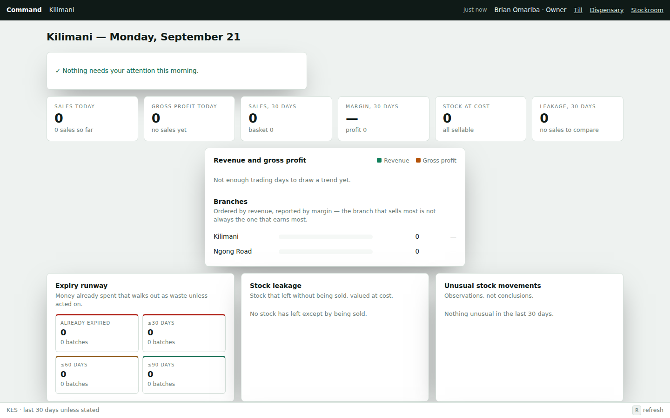Image resolution: width=670 pixels, height=418 pixels.
Task: Click 'all sellable' under Stock at Cost
Action: [x=458, y=130]
